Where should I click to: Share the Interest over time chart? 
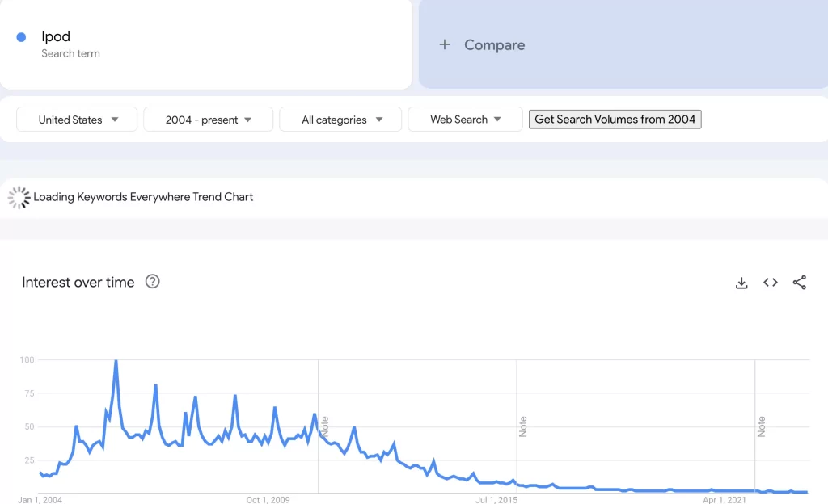800,283
